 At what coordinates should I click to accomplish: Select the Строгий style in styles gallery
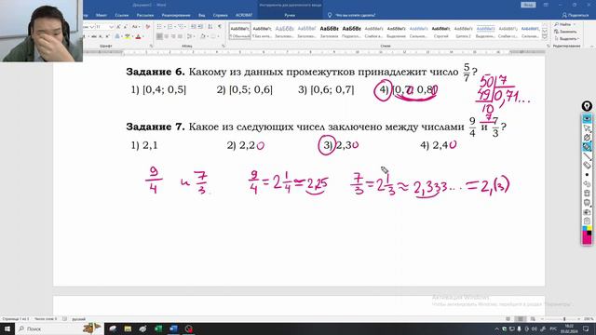pyautogui.click(x=440, y=32)
